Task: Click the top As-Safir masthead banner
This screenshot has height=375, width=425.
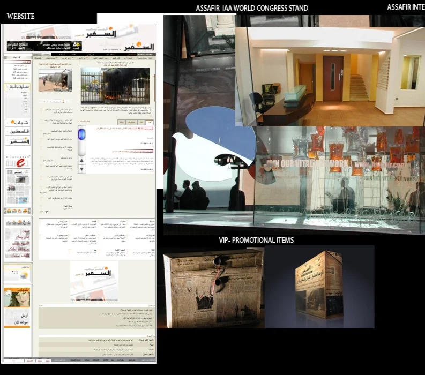Action: point(80,32)
